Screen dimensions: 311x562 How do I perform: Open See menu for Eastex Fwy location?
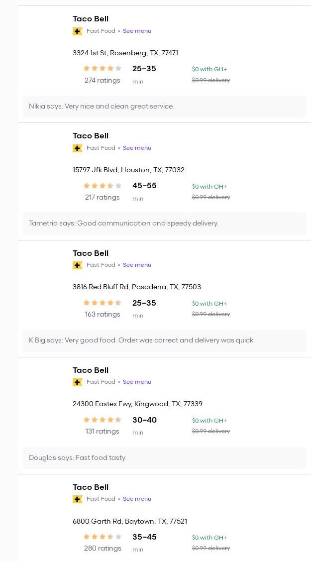click(x=137, y=382)
